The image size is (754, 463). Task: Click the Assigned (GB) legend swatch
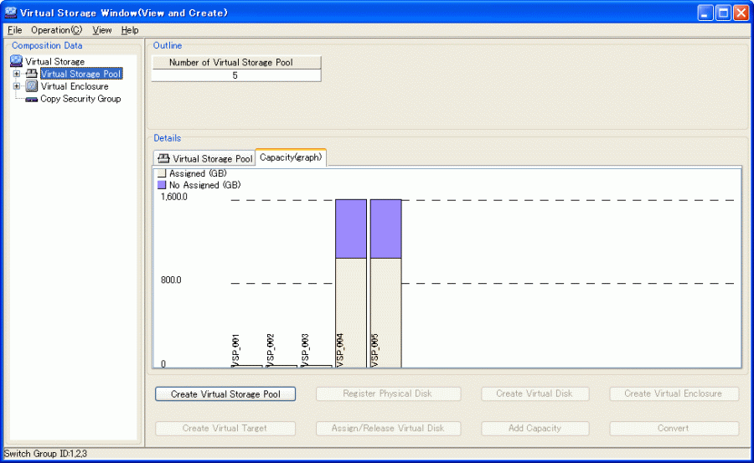(x=162, y=173)
